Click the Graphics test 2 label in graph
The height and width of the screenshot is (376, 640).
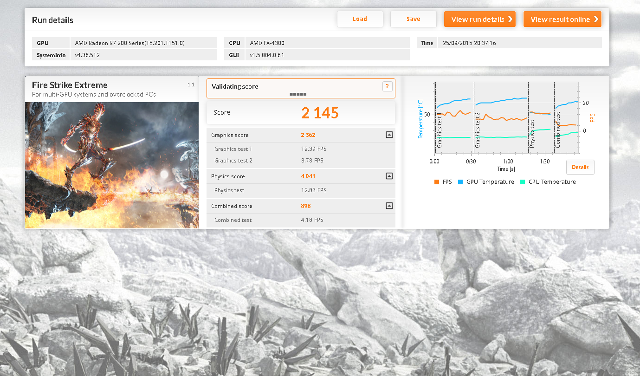point(478,130)
